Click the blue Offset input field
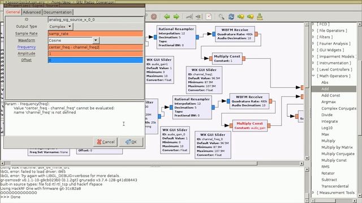 pyautogui.click(x=96, y=60)
